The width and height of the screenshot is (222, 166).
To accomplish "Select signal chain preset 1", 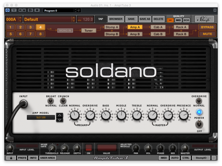I will [10, 27].
